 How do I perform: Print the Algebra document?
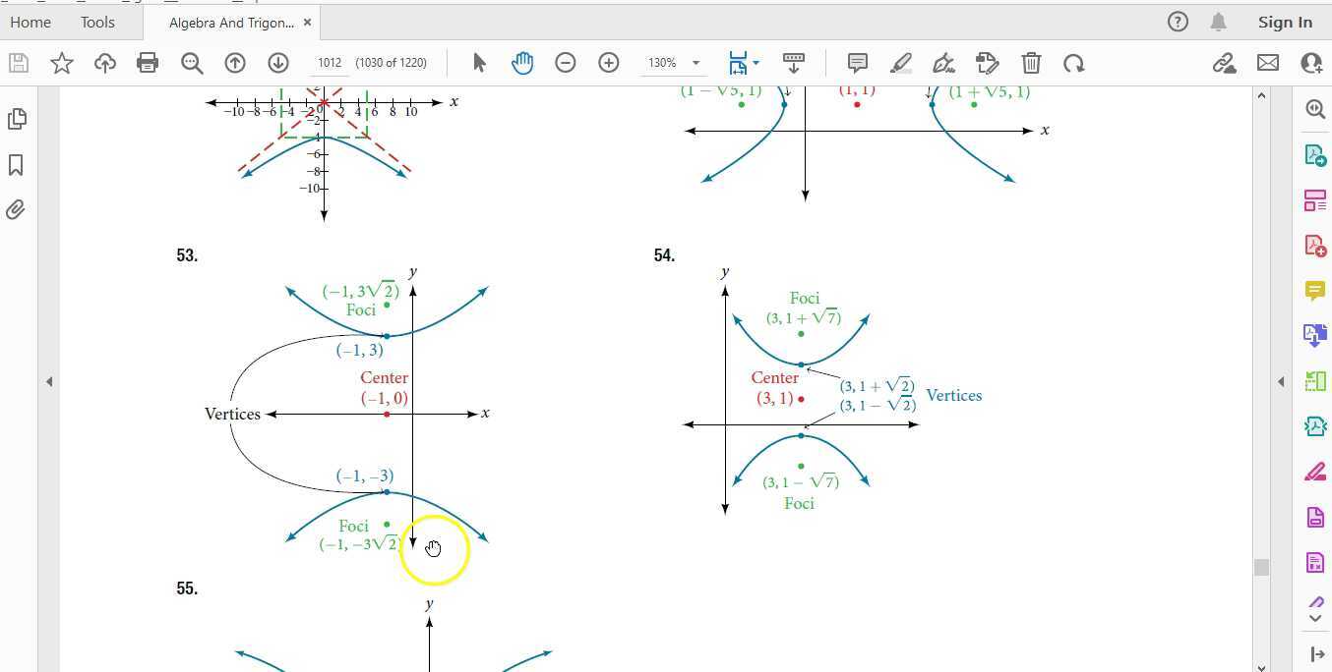(148, 62)
